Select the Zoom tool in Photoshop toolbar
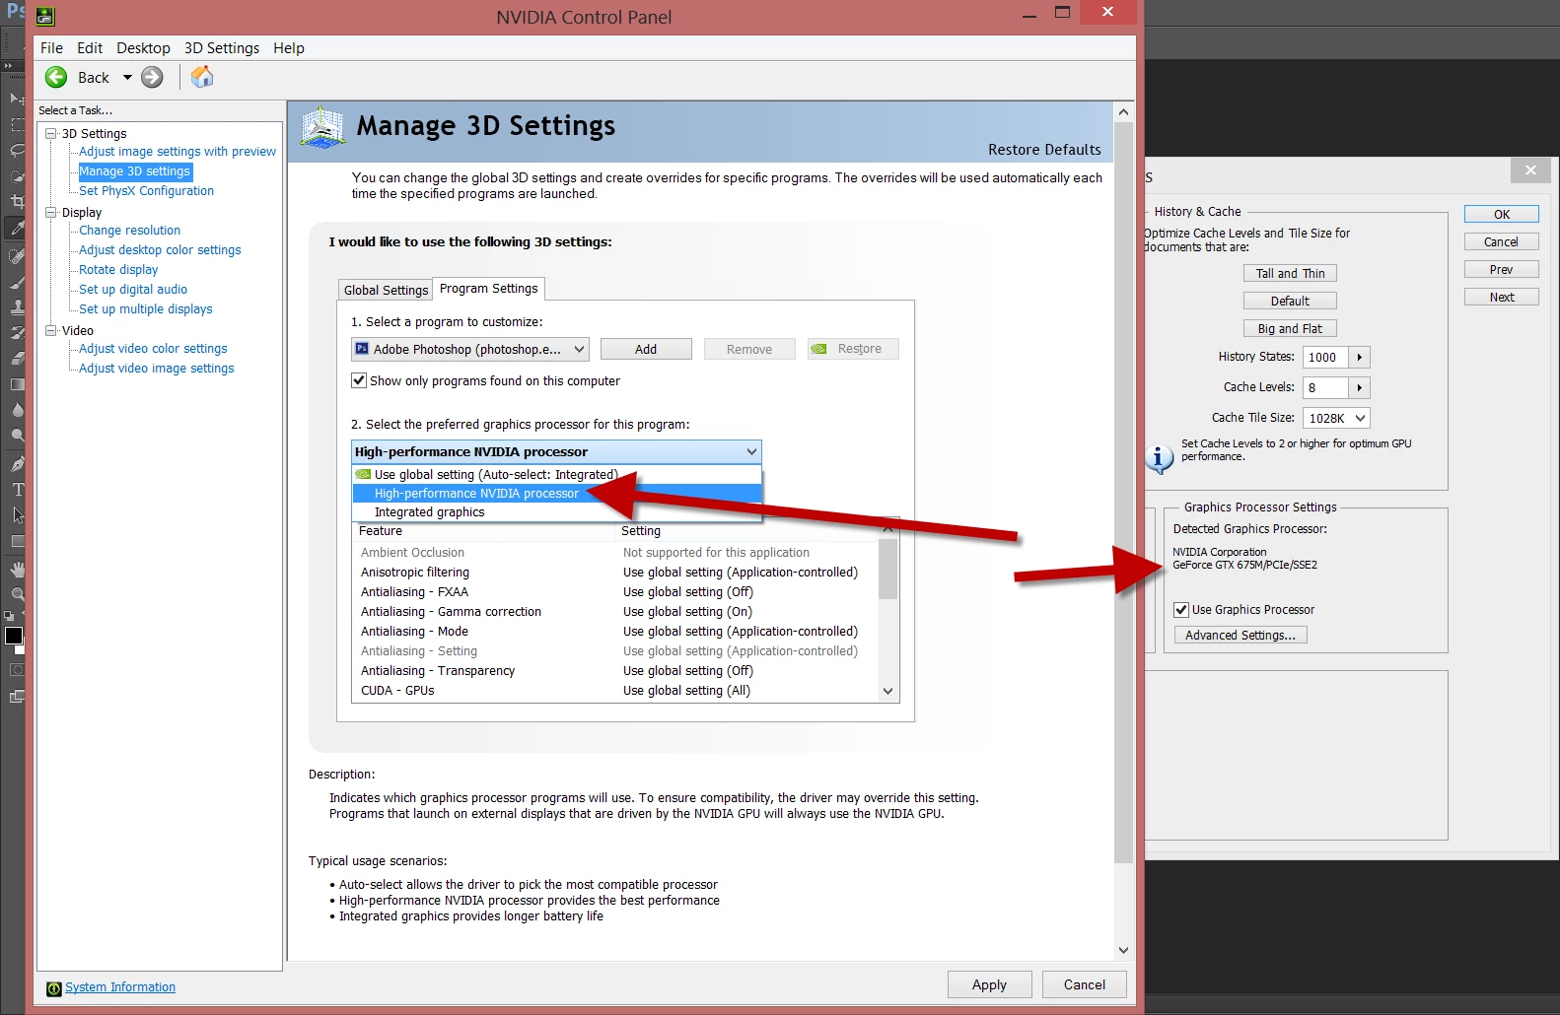Image resolution: width=1560 pixels, height=1015 pixels. tap(17, 594)
